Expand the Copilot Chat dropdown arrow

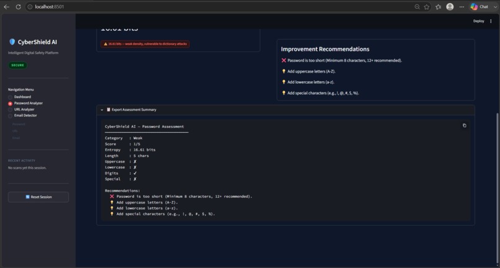495,7
